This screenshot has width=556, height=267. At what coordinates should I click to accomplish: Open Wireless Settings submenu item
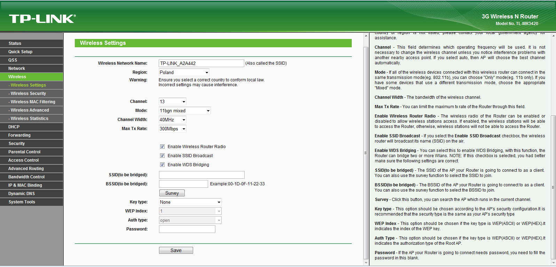32,85
